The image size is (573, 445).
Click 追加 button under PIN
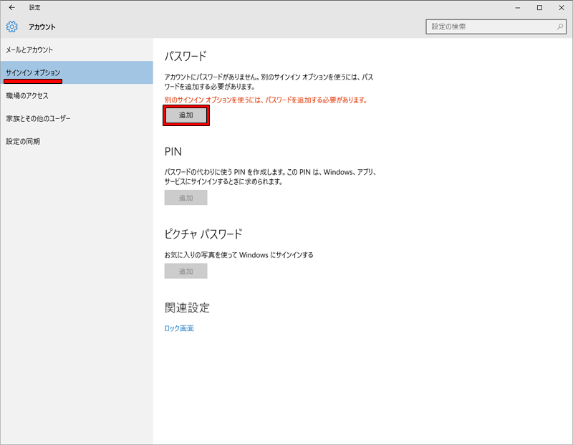click(186, 198)
